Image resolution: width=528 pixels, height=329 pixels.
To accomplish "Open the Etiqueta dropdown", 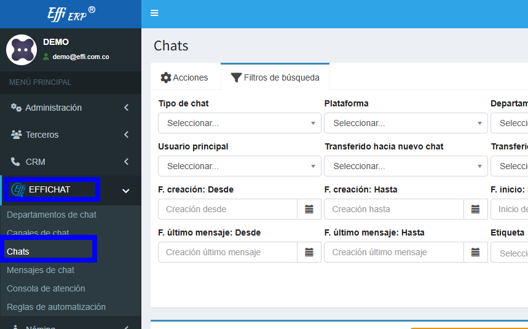I will coord(509,252).
